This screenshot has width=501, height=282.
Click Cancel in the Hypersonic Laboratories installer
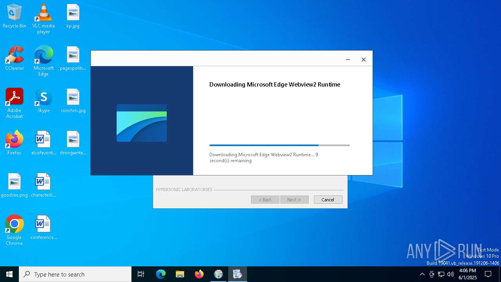(x=328, y=200)
